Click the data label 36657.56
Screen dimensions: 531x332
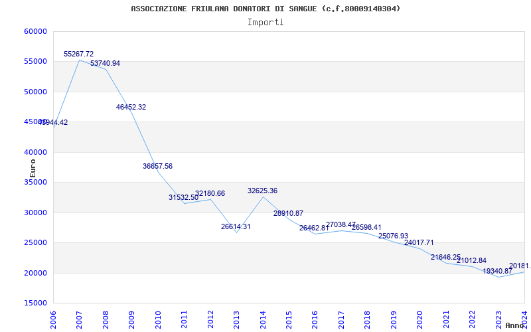tap(157, 167)
